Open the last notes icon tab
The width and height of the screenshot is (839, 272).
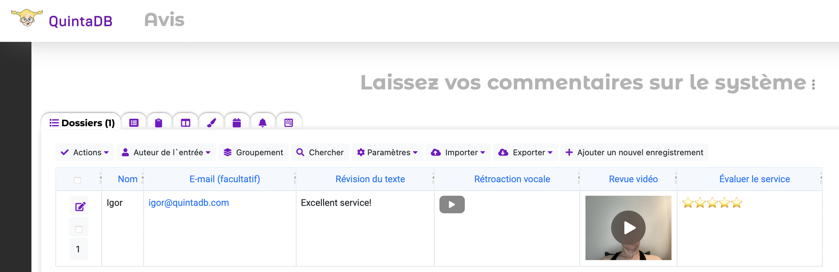pos(288,123)
